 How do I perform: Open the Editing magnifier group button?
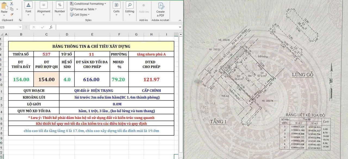(x=130, y=9)
